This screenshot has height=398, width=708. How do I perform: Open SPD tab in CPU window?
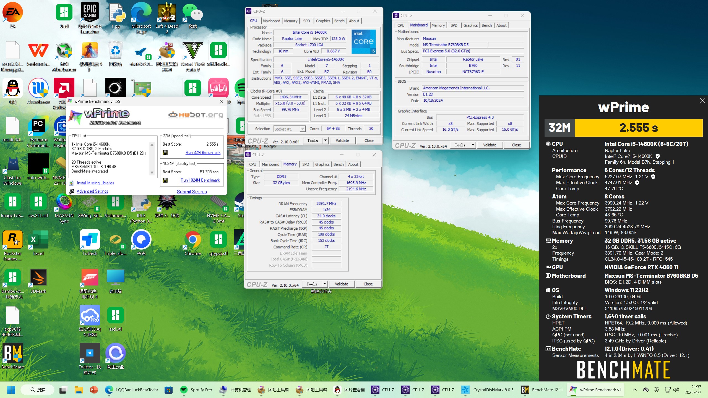coord(306,21)
